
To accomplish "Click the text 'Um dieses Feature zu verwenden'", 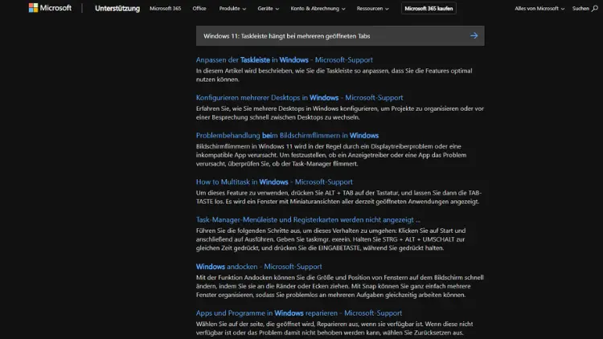I will point(242,193).
